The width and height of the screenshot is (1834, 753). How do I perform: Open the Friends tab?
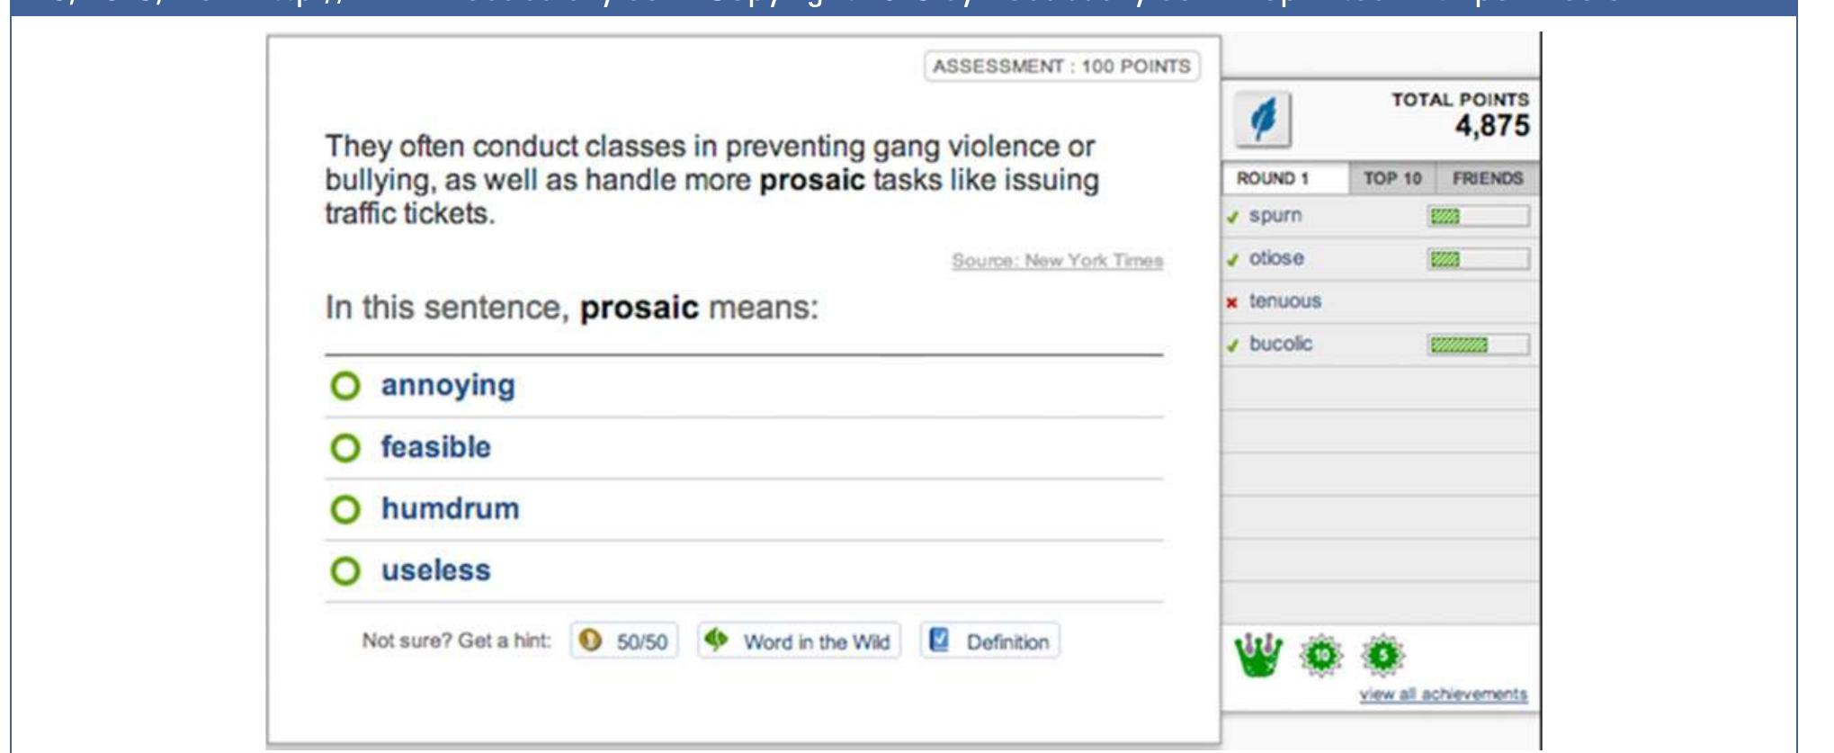pos(1487,178)
